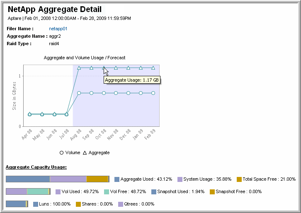Open the netapp01 filer link
301x213 pixels.
point(58,29)
